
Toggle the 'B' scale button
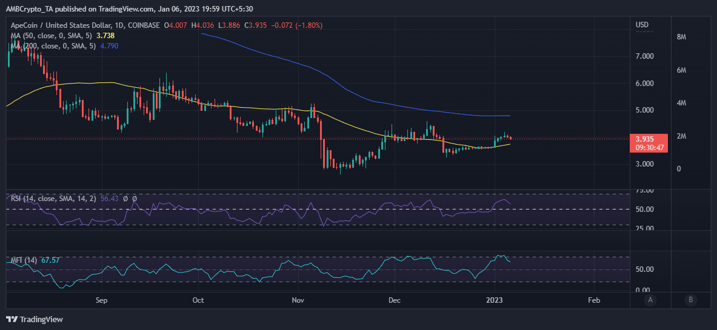click(x=691, y=300)
